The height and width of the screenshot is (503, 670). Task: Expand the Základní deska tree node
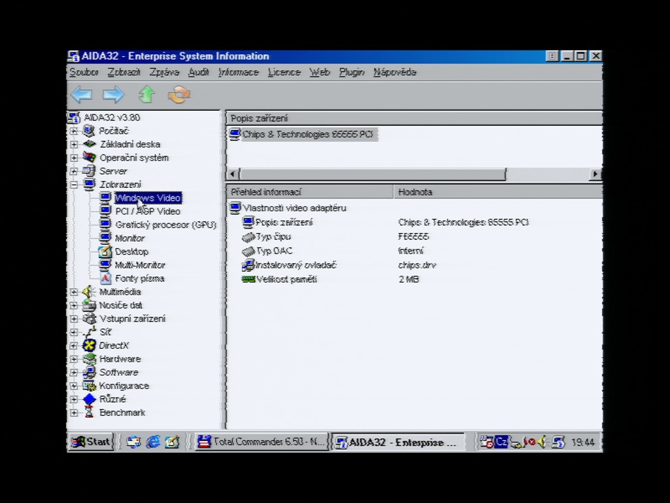tap(74, 145)
